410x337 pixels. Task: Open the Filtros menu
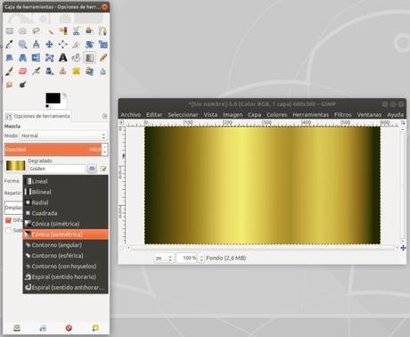[343, 115]
